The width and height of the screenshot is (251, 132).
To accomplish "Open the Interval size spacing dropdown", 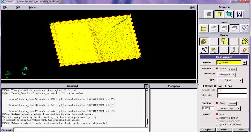I will [229, 109].
